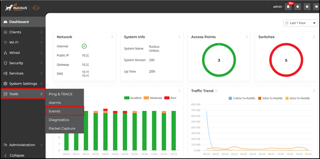Viewport: 320px width, 159px height.
Task: Expand the Clients submenu chevron
Action: 41,32
